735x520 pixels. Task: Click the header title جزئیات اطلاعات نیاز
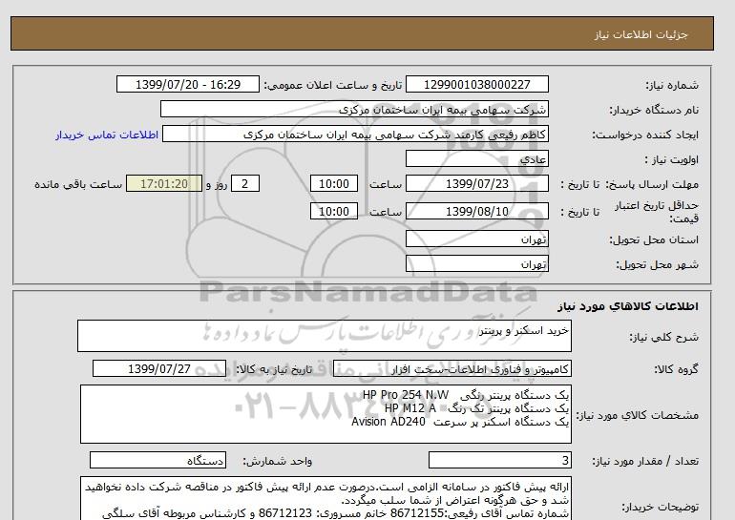coord(640,34)
